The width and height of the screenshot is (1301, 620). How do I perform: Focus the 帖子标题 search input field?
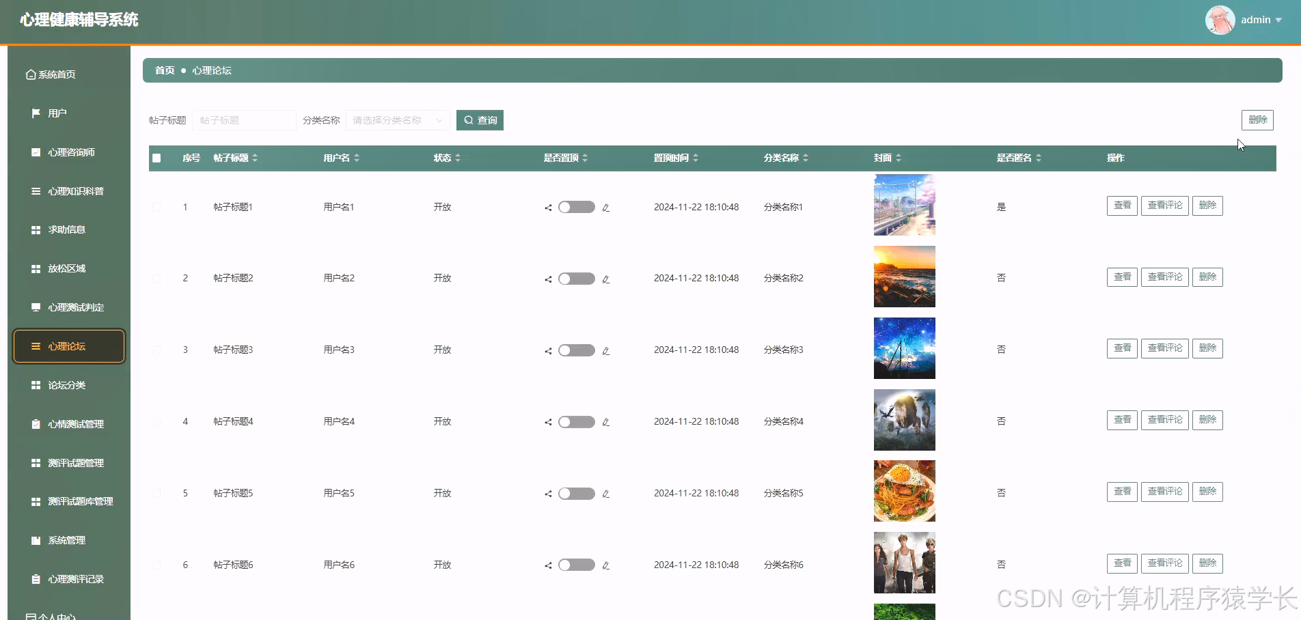[x=245, y=120]
